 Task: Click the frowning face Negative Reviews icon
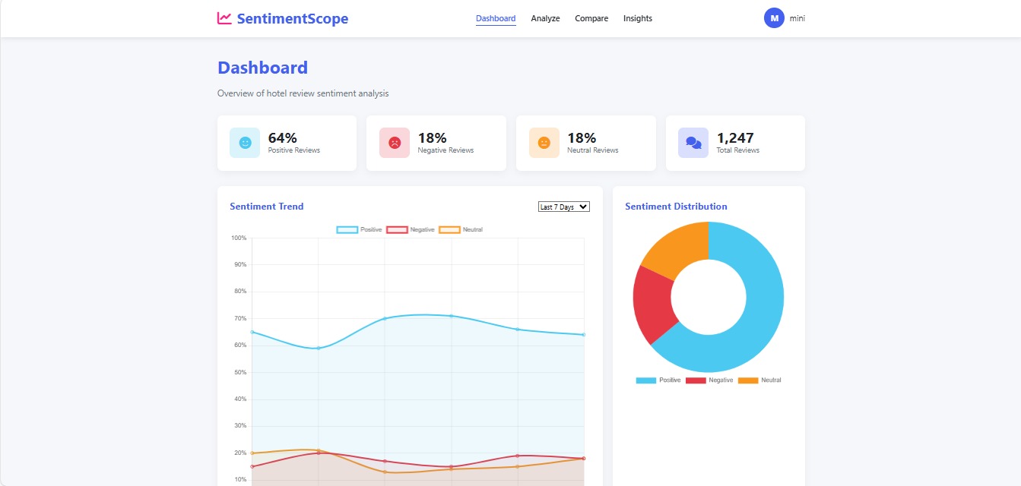click(x=394, y=143)
